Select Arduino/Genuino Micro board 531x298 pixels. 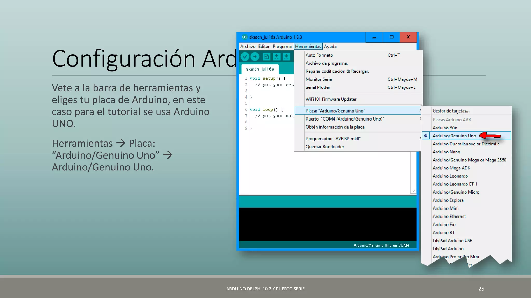tap(466, 192)
